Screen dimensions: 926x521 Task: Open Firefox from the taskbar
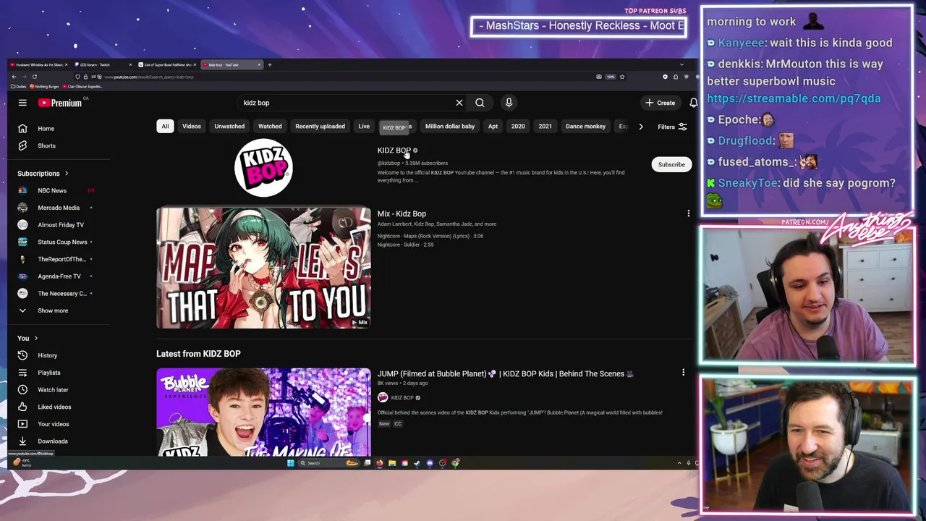pyautogui.click(x=379, y=463)
